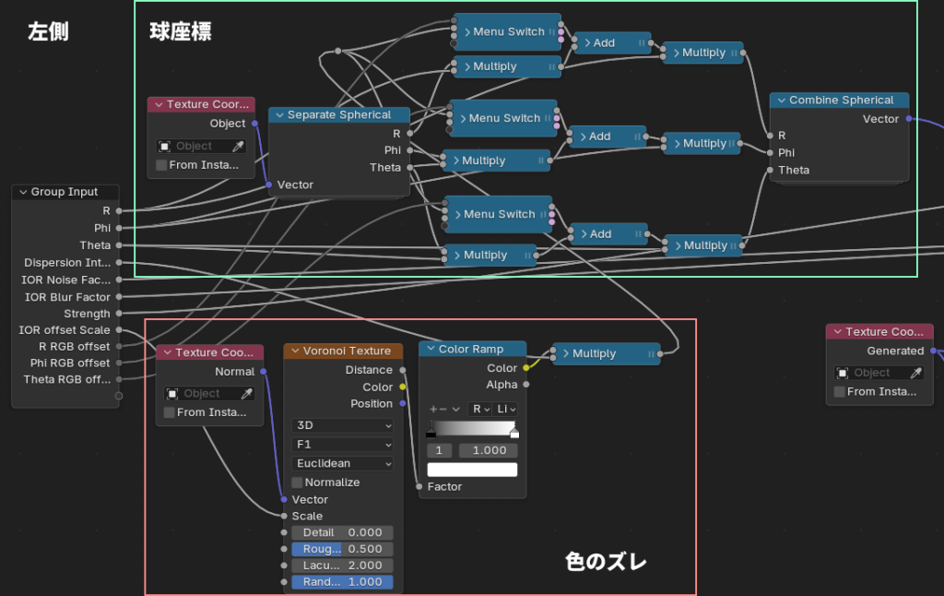Enable Normalize checkbox in Voronoi Texture
The height and width of the screenshot is (596, 944).
click(297, 483)
